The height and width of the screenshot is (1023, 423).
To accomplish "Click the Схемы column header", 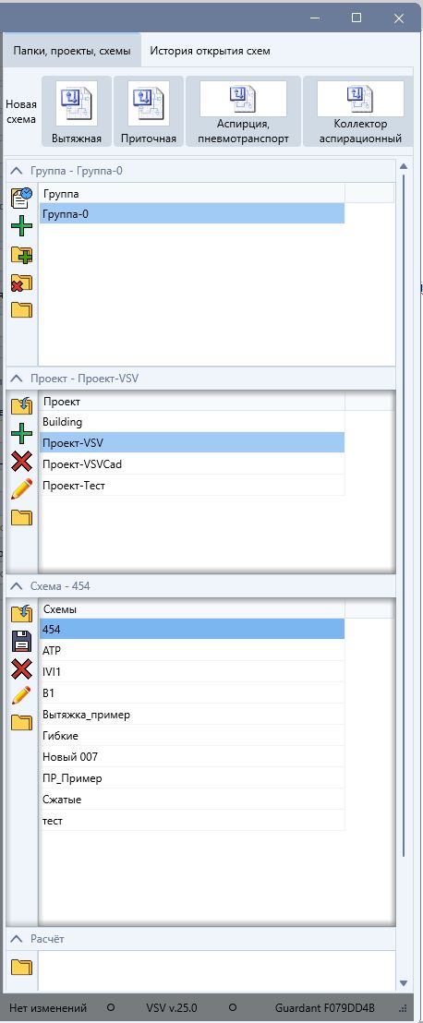I will (192, 608).
